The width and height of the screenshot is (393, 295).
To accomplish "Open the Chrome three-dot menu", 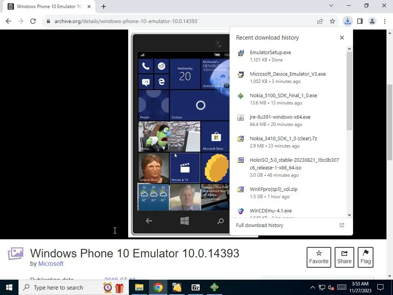I will (x=385, y=22).
